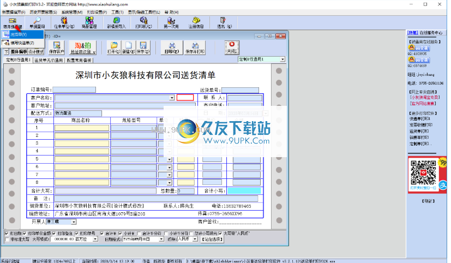Switch to 定制8行通用1 tab
This screenshot has height=263, width=451.
pyautogui.click(x=18, y=60)
